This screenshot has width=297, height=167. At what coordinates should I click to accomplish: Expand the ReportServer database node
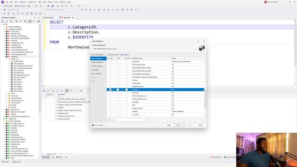pyautogui.click(x=4, y=109)
